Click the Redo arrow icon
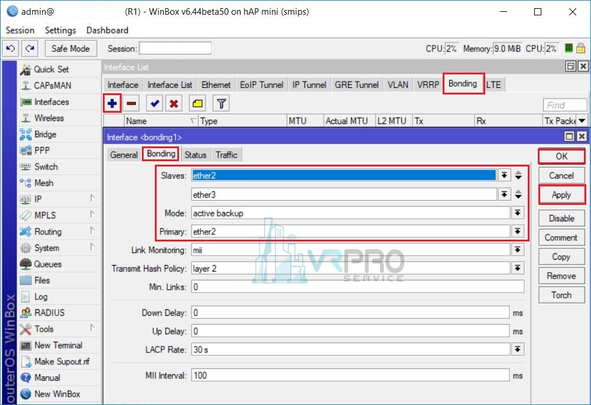 point(30,48)
